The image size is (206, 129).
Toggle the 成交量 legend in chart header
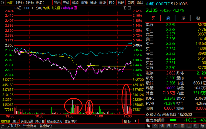55,8
